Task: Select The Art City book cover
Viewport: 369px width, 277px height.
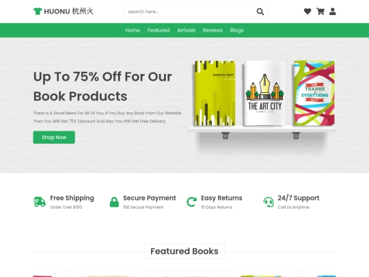Action: point(264,93)
